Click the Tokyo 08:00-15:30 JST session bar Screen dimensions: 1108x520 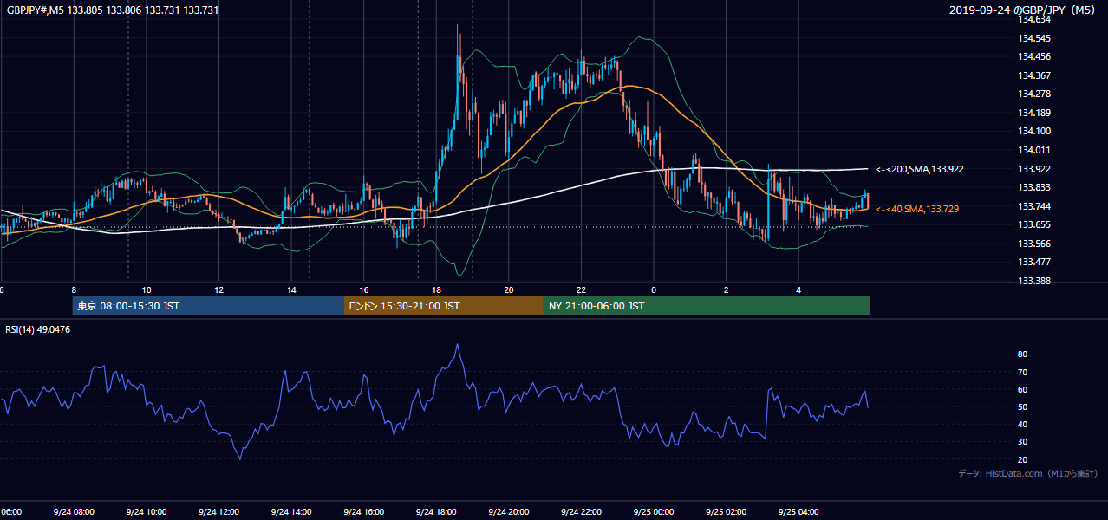click(208, 306)
